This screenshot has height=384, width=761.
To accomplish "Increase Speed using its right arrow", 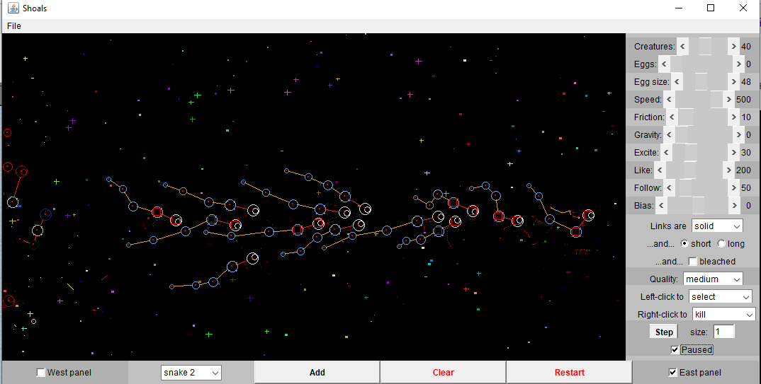I will coord(729,100).
